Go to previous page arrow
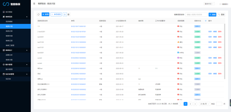Screen dimensions: 231x112 [x=181, y=104]
